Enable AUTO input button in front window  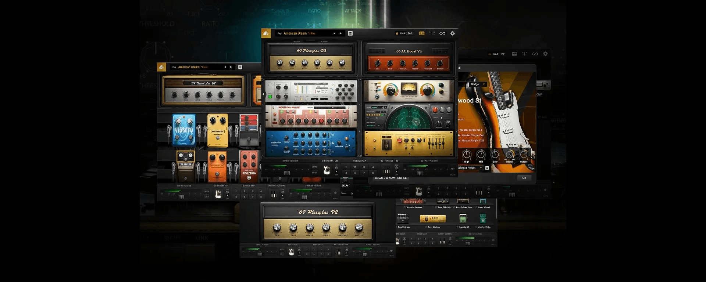click(314, 167)
